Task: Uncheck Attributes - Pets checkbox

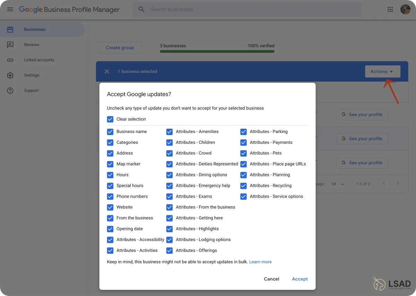Action: point(243,153)
